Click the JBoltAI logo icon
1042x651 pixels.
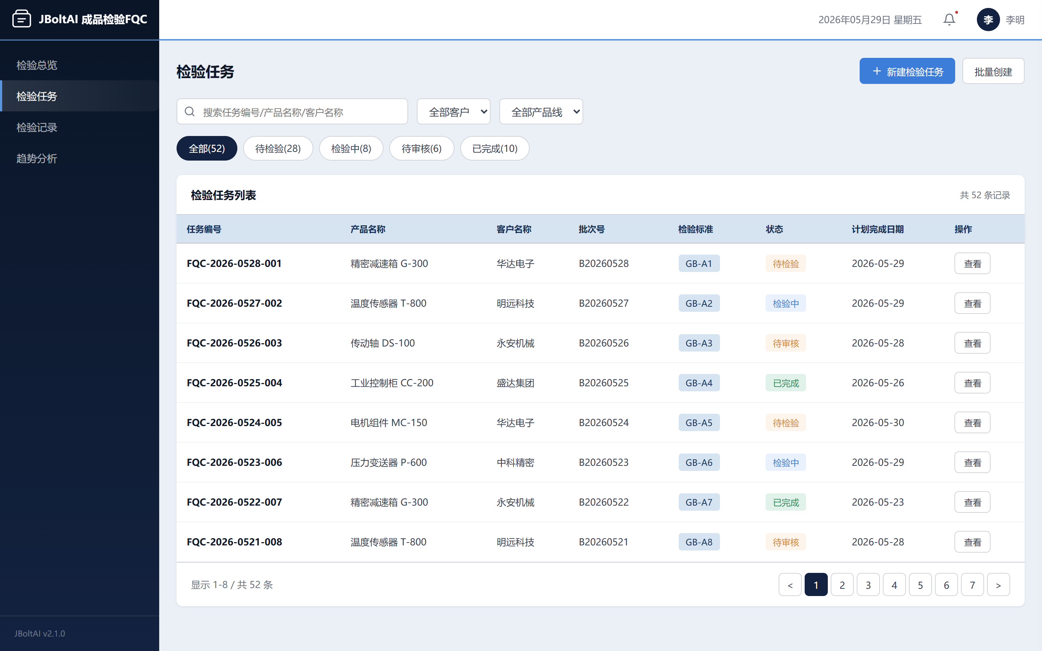pyautogui.click(x=22, y=20)
